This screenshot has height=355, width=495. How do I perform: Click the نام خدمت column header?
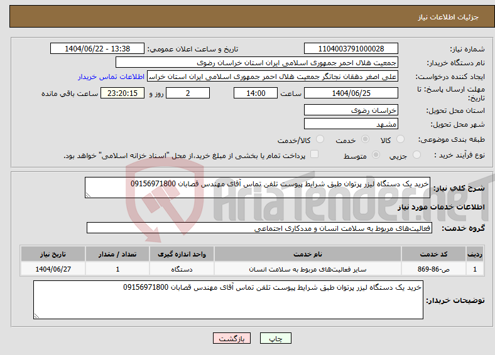click(x=308, y=254)
